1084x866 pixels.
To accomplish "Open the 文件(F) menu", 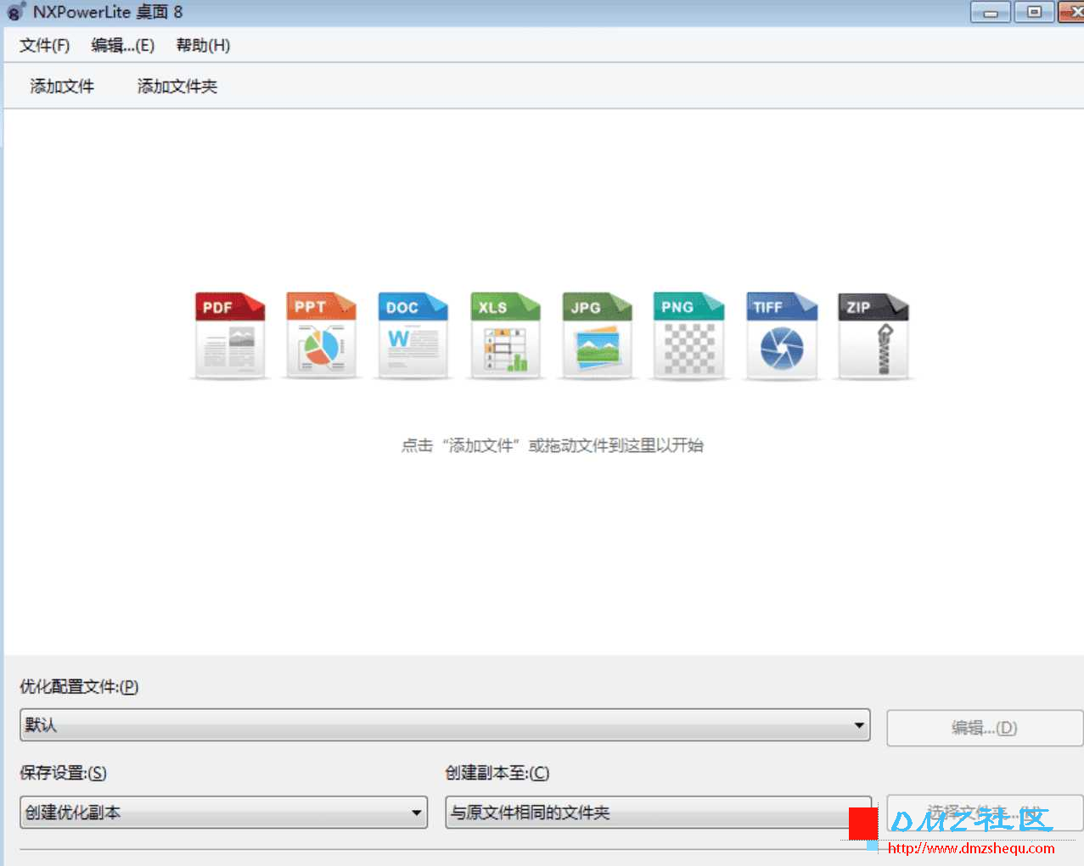I will point(44,45).
